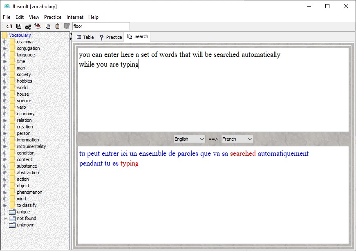The height and width of the screenshot is (251, 356).
Task: Click the unique category folder icon
Action: tap(12, 212)
